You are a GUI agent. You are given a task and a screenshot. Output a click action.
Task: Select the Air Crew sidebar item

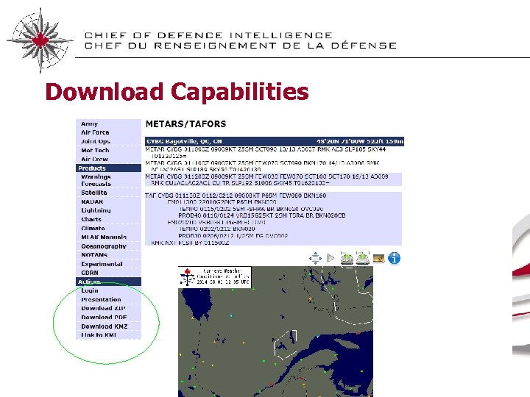(95, 159)
